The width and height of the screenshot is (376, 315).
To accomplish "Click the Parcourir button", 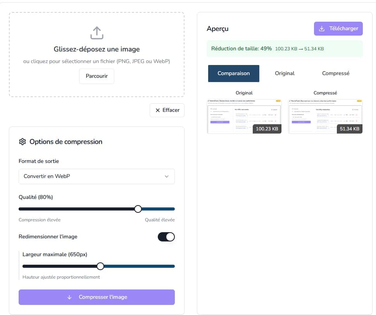I will click(x=97, y=76).
